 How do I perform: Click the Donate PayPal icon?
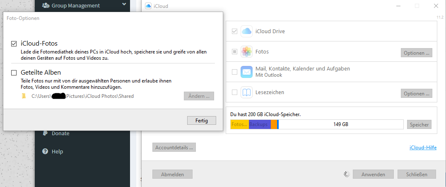pos(45,133)
